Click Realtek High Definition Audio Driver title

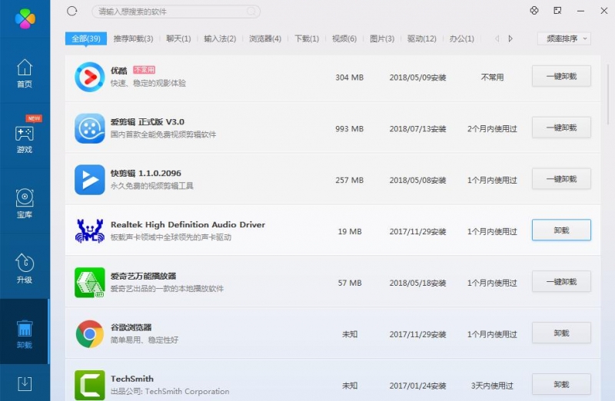188,224
